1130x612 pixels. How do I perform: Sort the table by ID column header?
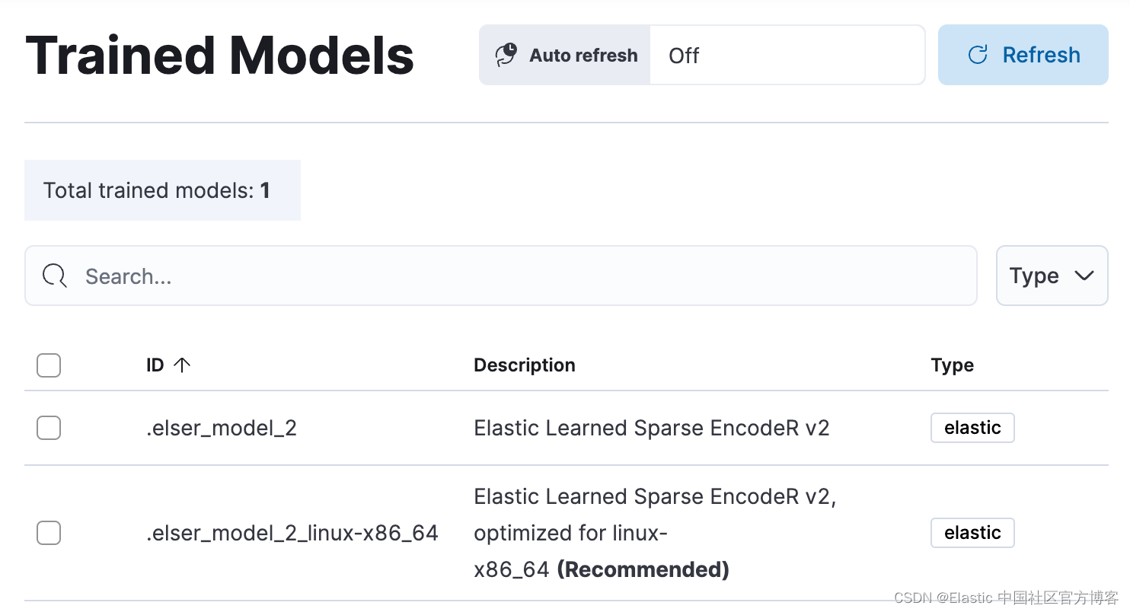(x=155, y=365)
